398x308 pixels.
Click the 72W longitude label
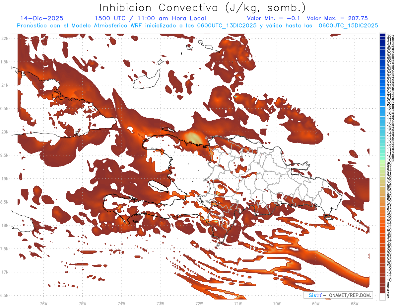(199, 303)
